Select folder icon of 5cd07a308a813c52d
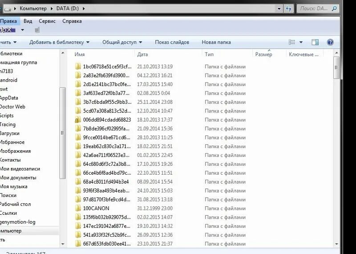Image resolution: width=356 pixels, height=254 pixels. [78, 111]
